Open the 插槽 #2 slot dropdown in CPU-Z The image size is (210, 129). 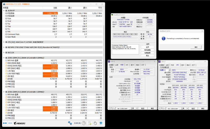click(169, 70)
